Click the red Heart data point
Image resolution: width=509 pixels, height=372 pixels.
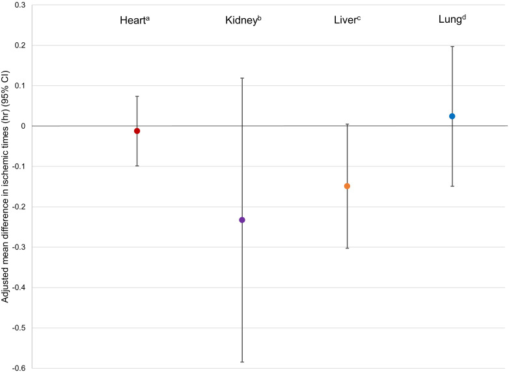[x=137, y=131]
